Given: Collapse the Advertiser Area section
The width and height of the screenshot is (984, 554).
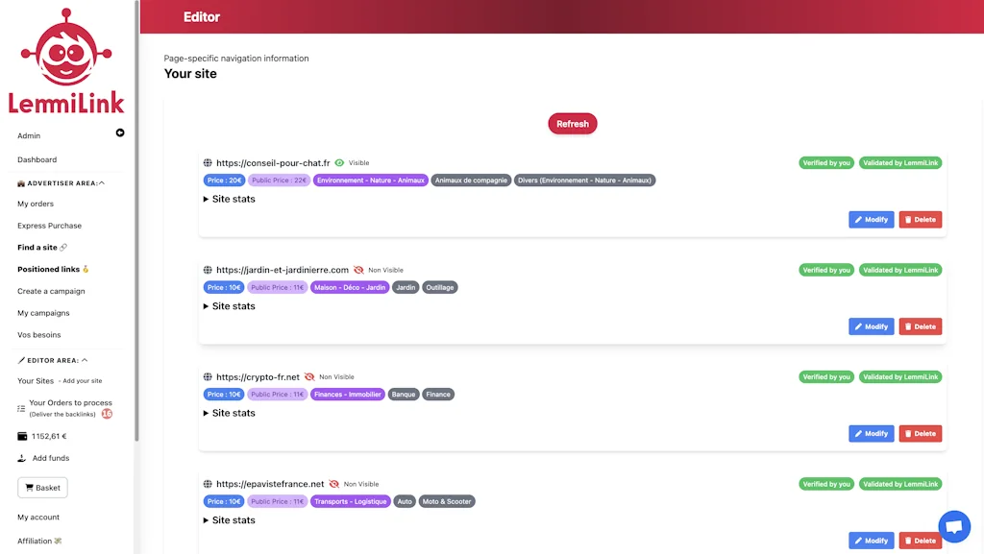Looking at the screenshot, I should pyautogui.click(x=61, y=183).
